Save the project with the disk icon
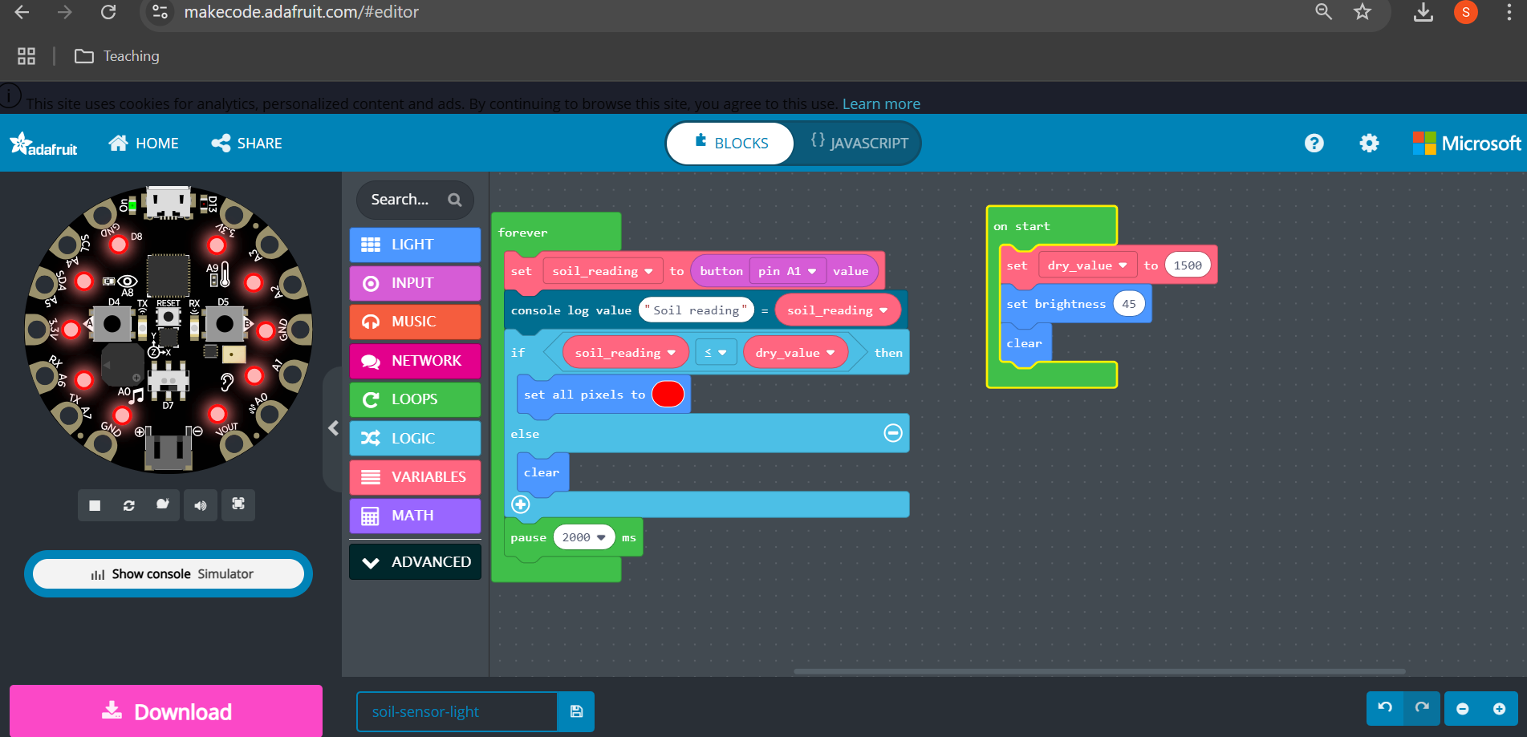This screenshot has width=1527, height=737. click(576, 711)
